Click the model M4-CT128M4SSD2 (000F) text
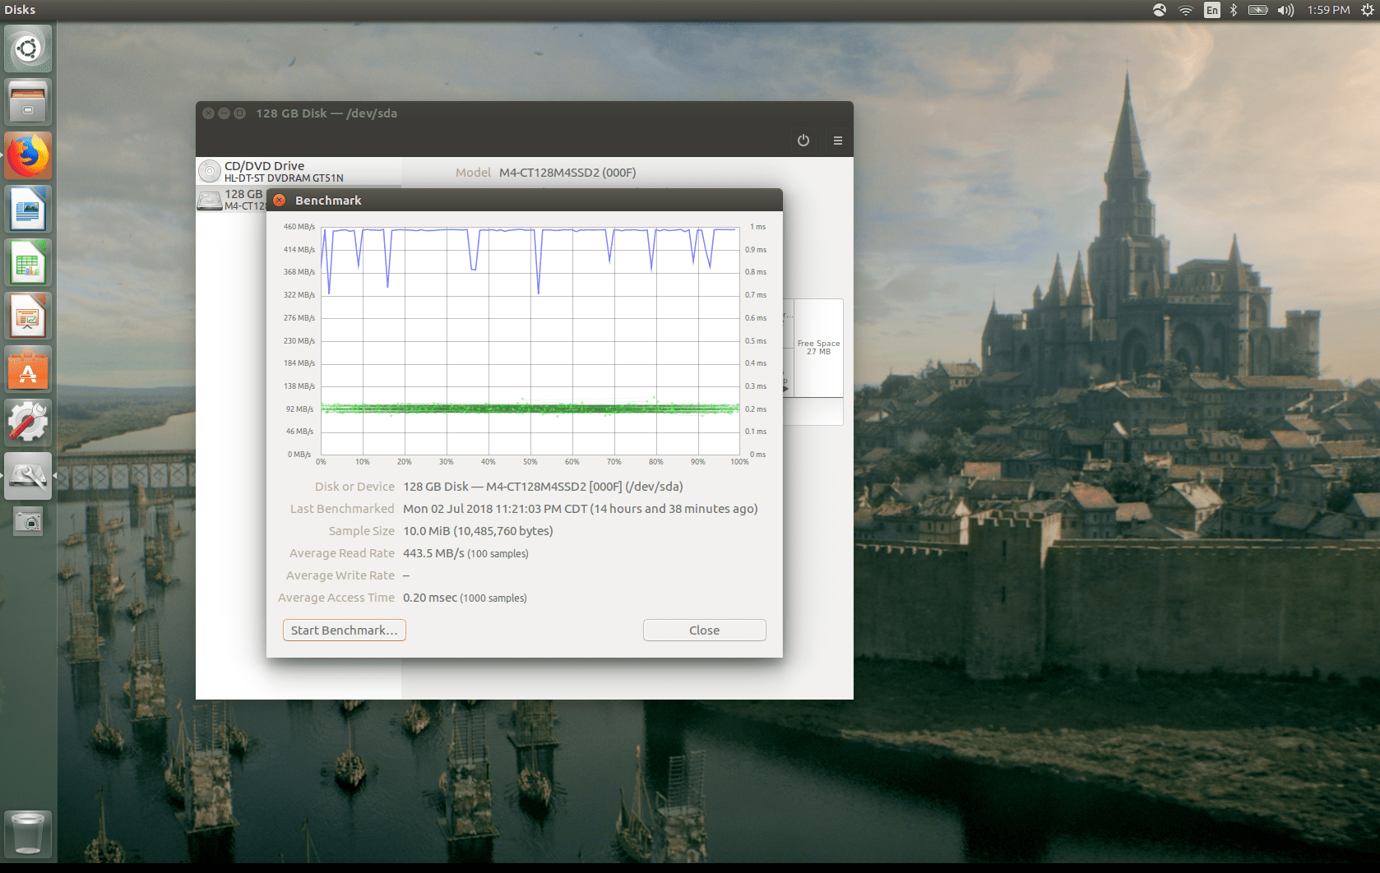1380x873 pixels. pos(567,173)
